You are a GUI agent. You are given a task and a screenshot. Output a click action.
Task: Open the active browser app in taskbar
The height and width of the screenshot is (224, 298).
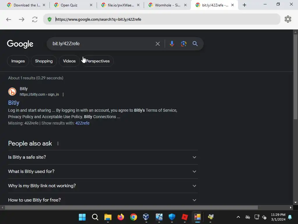pyautogui.click(x=198, y=217)
